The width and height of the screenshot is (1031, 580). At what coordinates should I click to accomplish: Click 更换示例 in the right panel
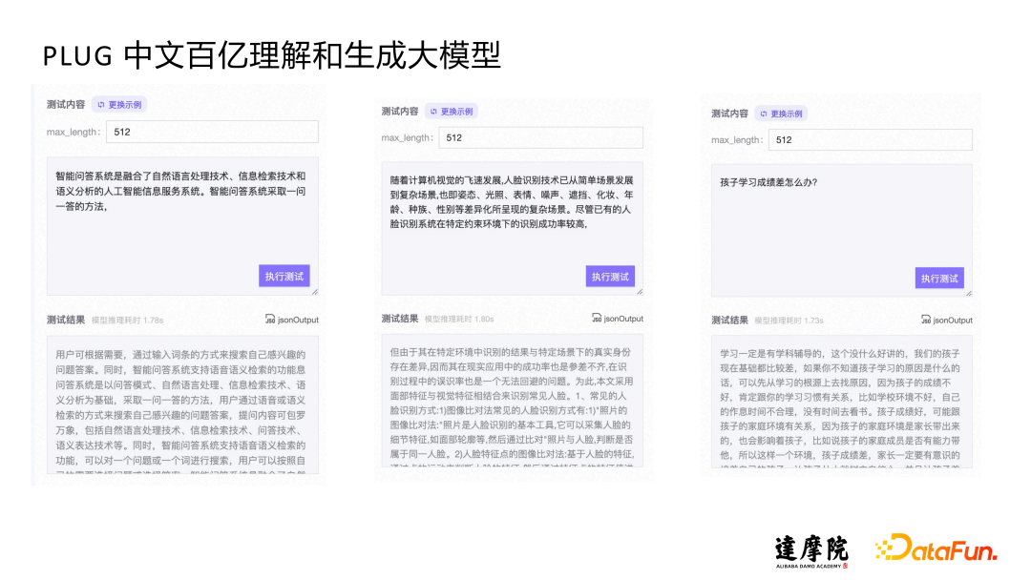click(781, 114)
